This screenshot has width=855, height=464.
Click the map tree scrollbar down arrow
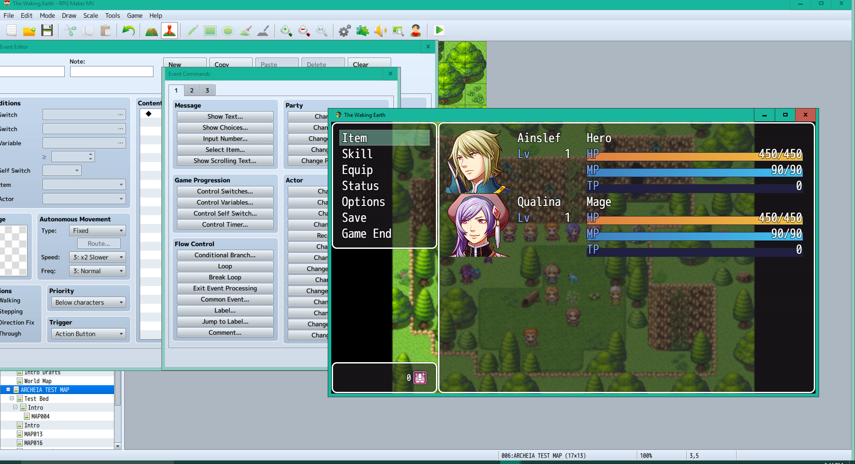click(118, 446)
